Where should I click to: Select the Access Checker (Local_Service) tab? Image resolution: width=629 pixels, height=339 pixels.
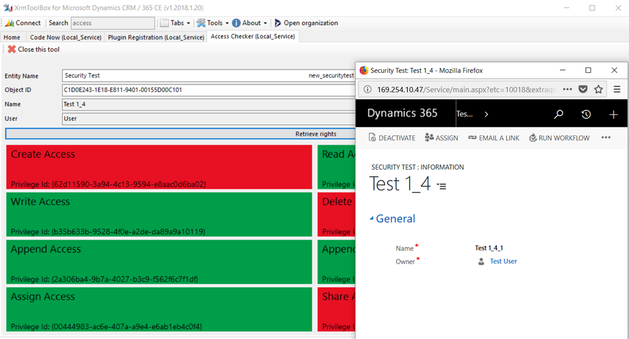click(252, 36)
